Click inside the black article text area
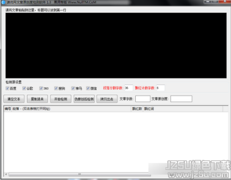The width and height of the screenshot is (231, 180). (116, 46)
